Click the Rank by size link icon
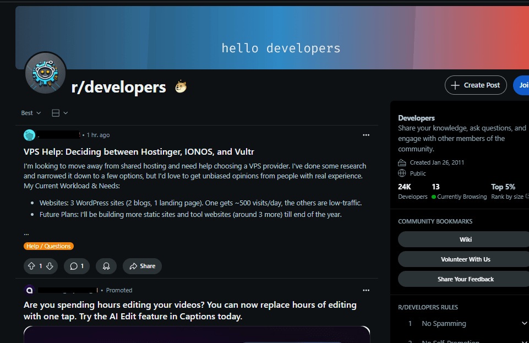 point(527,197)
